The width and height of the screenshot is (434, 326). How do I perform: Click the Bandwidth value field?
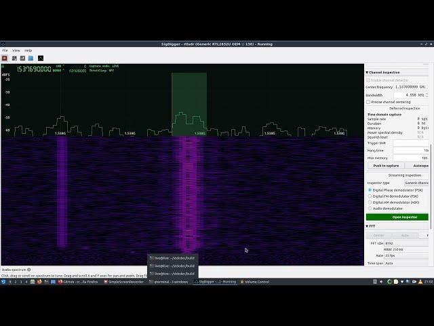tap(410, 95)
